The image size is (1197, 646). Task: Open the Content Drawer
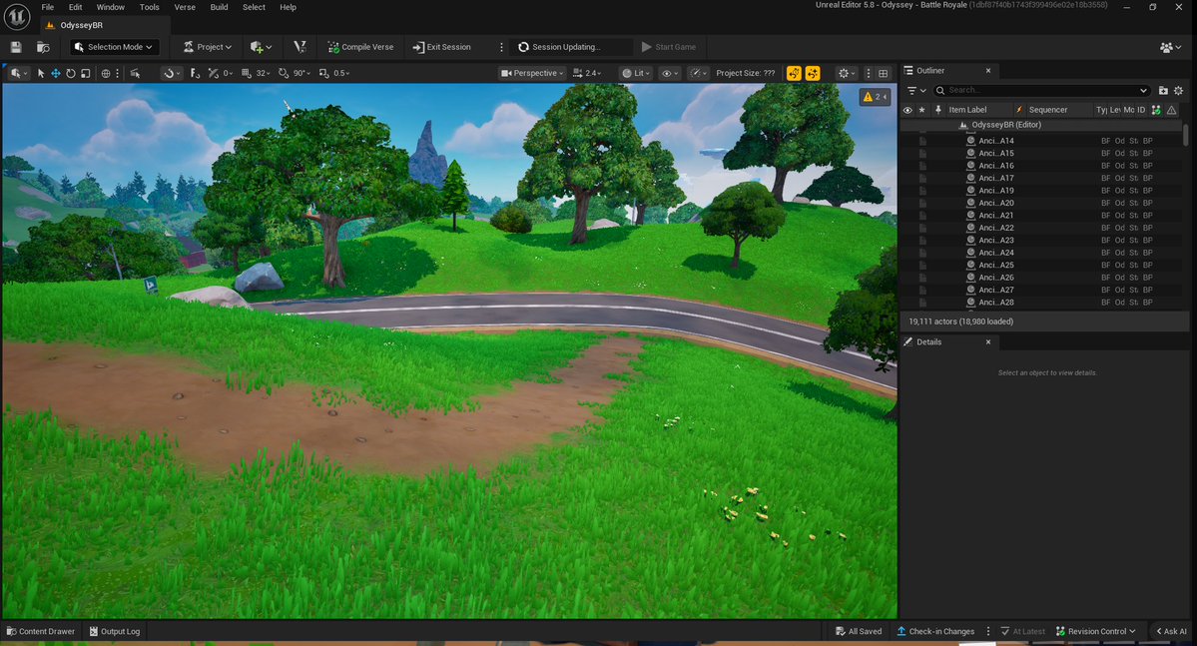click(41, 631)
